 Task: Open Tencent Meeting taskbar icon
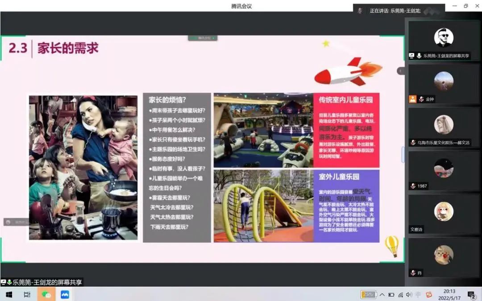(65, 294)
